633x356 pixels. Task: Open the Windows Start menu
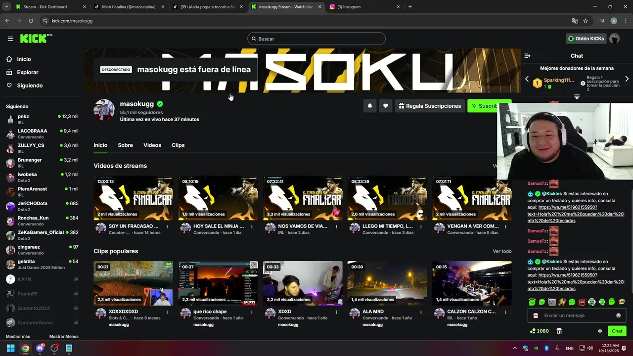point(10,348)
